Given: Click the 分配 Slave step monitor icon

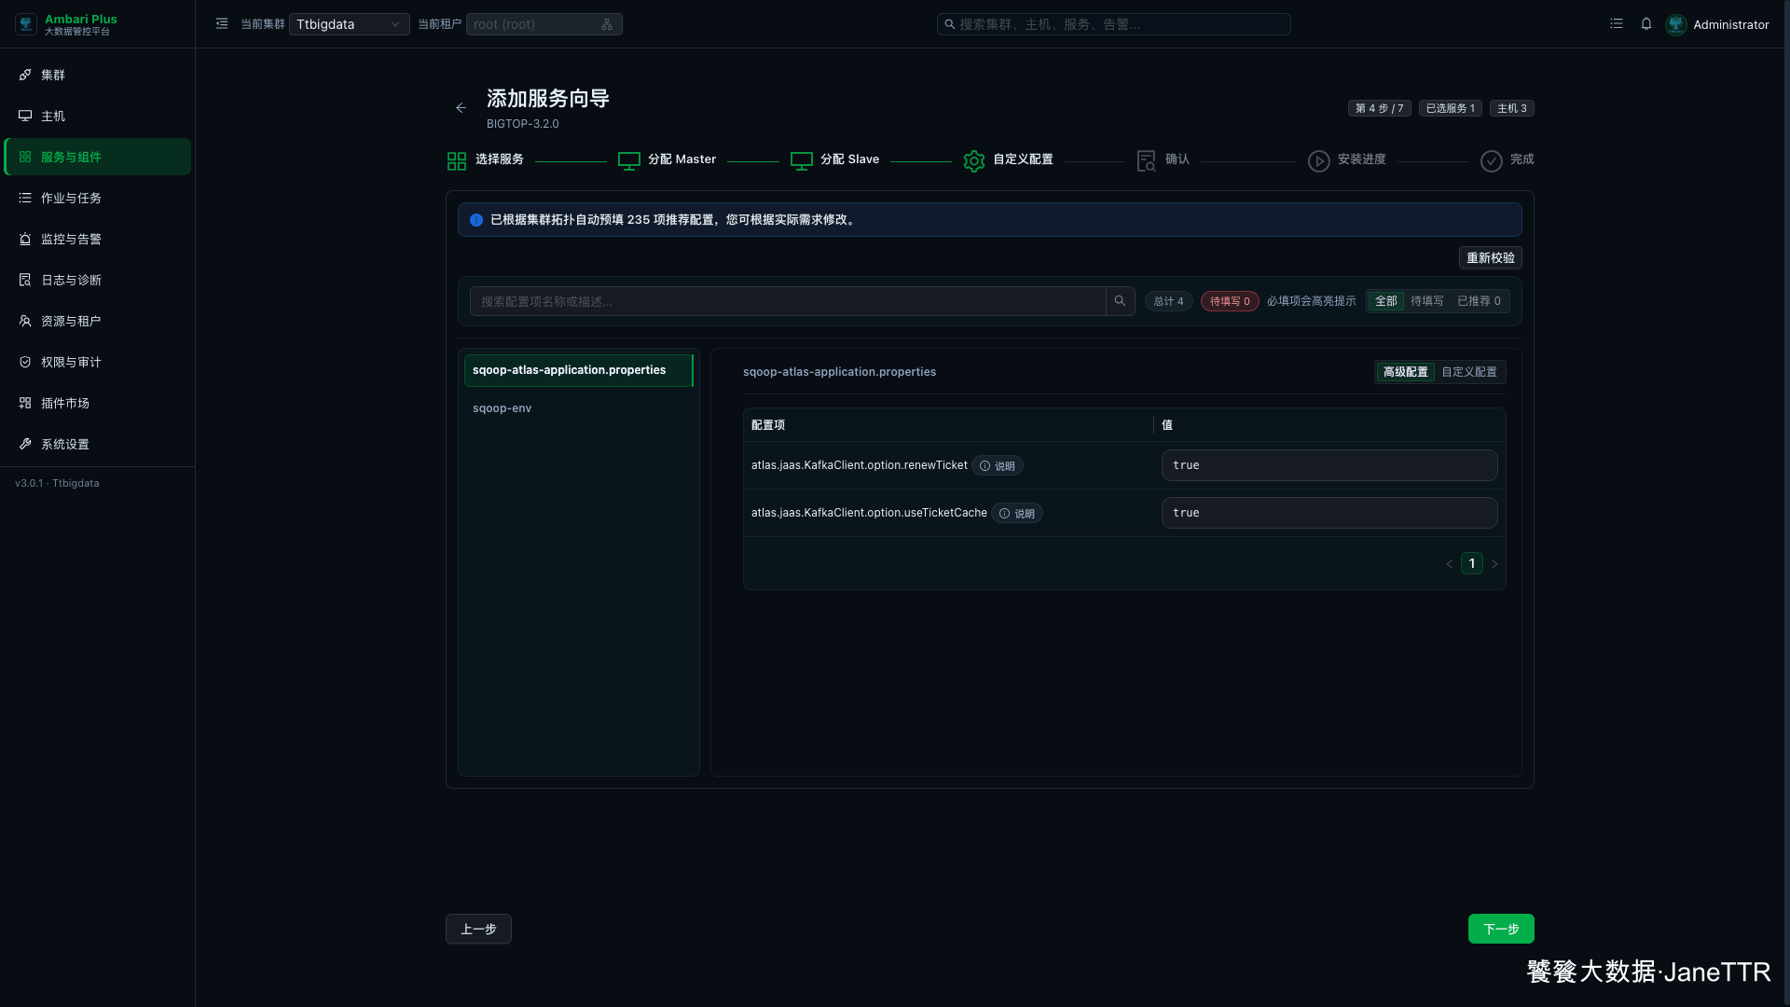Looking at the screenshot, I should (x=802, y=161).
